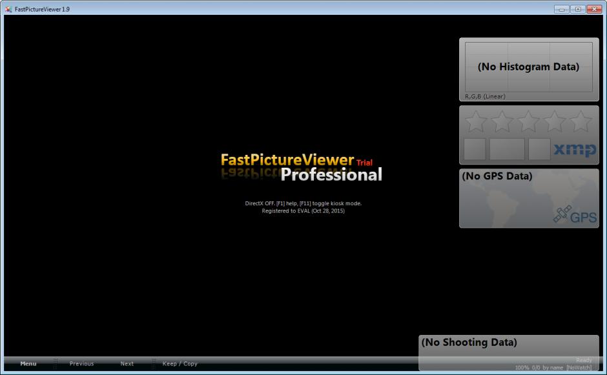Viewport: 607px width, 375px height.
Task: Click the xmp logo icon
Action: click(x=575, y=150)
